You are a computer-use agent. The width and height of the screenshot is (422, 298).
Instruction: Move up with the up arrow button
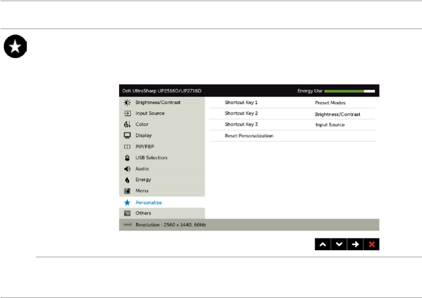(323, 244)
